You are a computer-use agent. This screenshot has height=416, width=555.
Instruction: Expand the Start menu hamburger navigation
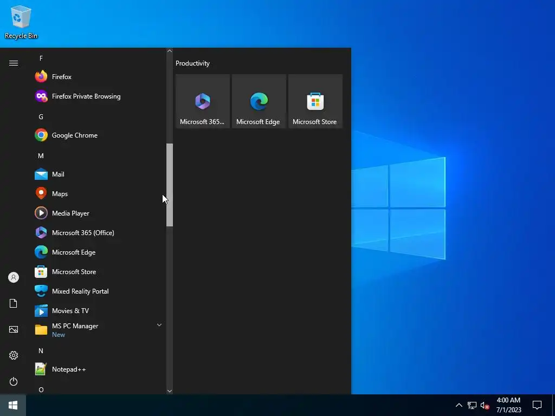pos(14,63)
